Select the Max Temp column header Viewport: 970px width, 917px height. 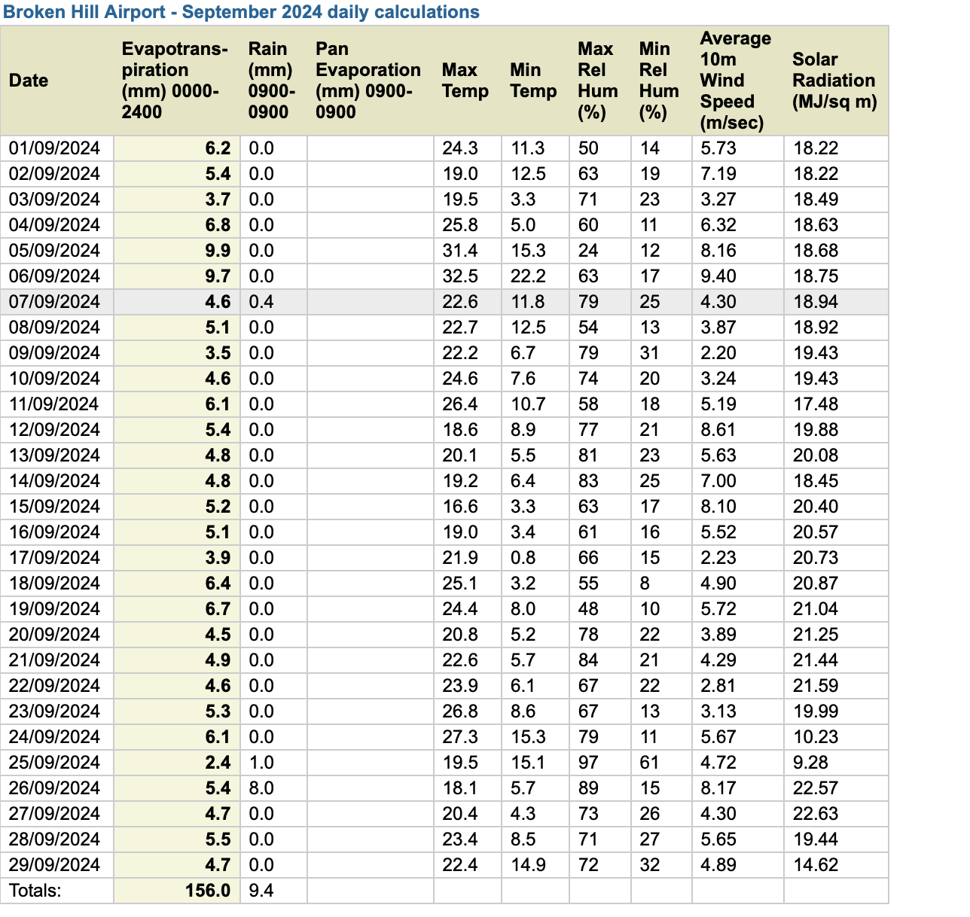coord(464,81)
